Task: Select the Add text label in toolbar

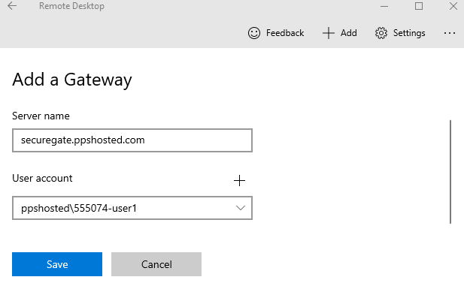Action: point(349,33)
